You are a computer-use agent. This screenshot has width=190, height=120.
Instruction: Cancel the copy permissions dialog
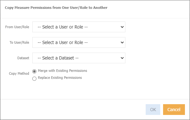coord(174,110)
